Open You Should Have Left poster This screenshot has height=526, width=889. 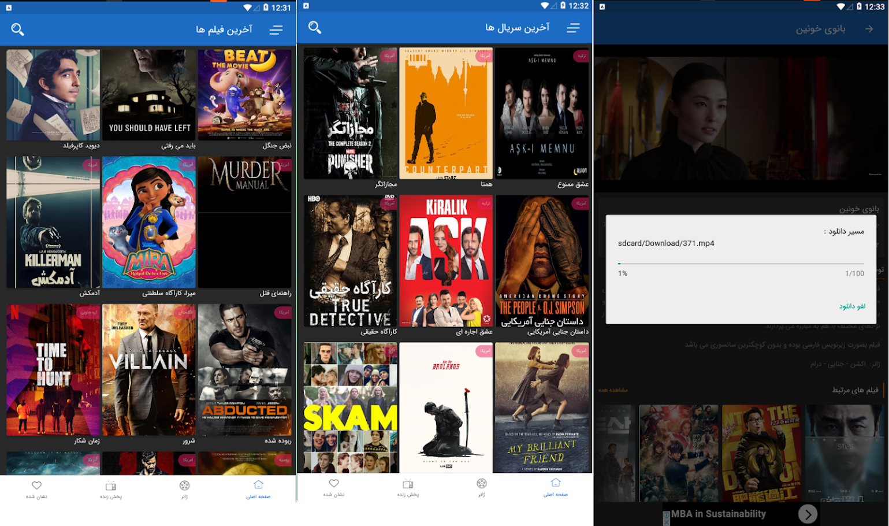point(149,95)
